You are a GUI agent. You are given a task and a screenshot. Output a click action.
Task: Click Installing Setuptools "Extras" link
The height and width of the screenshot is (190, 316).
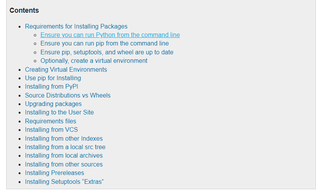pyautogui.click(x=64, y=182)
